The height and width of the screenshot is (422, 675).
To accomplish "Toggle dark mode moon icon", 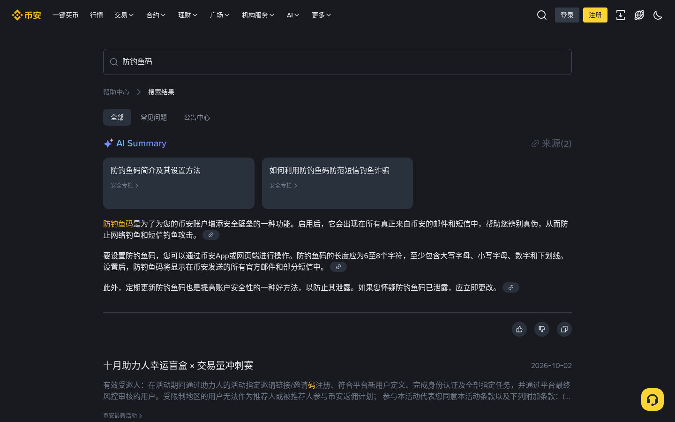I will pos(658,15).
